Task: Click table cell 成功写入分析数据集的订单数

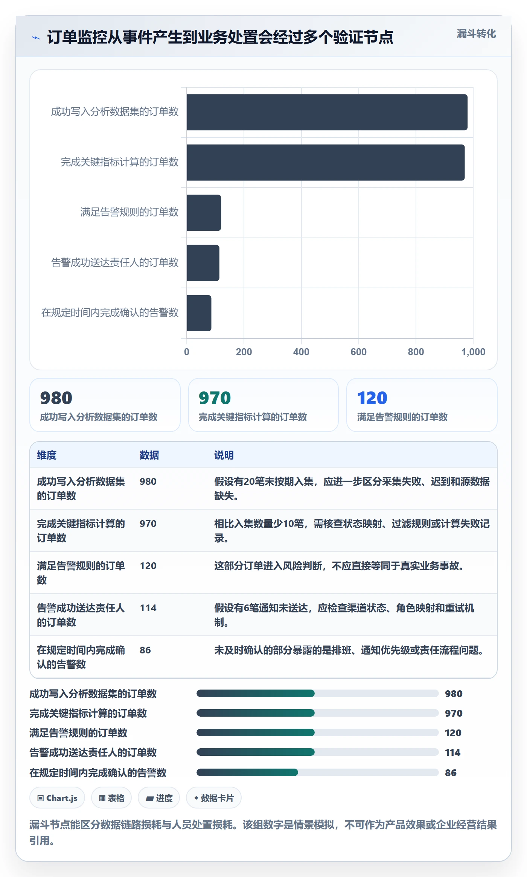Action: [81, 489]
